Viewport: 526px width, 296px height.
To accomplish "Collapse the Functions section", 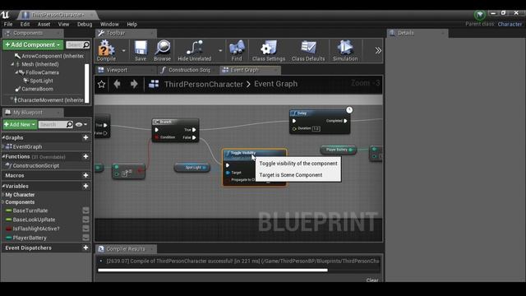I will tap(3, 156).
